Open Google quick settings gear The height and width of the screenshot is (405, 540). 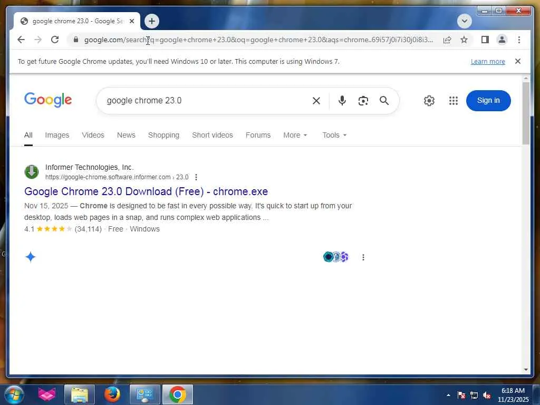point(429,101)
